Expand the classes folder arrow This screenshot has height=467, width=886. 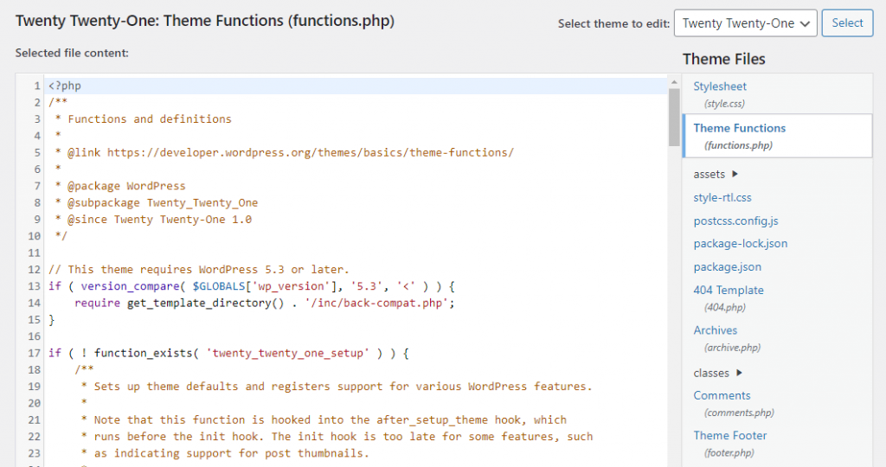pyautogui.click(x=738, y=373)
